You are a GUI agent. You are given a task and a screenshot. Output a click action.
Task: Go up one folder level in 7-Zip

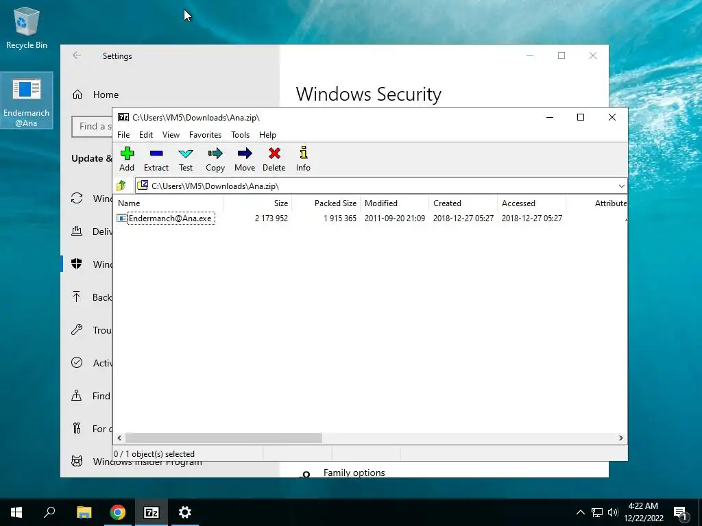(121, 186)
